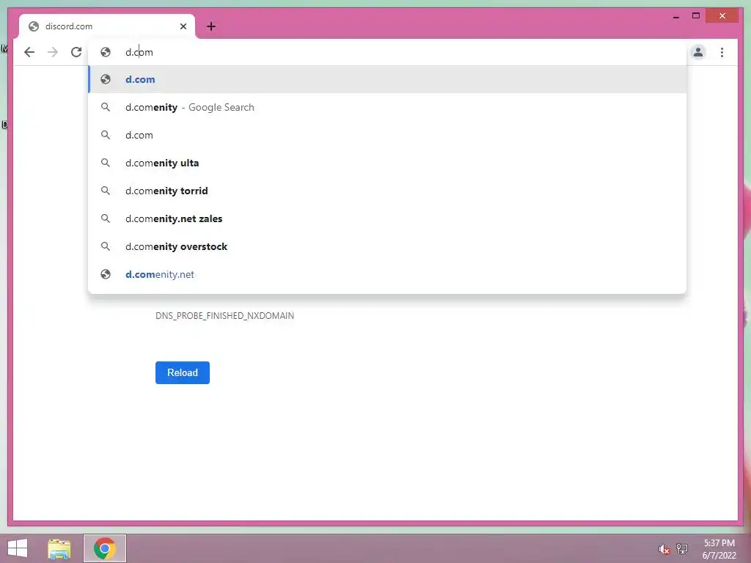This screenshot has width=751, height=563.
Task: Click the blue Reload button
Action: 183,372
